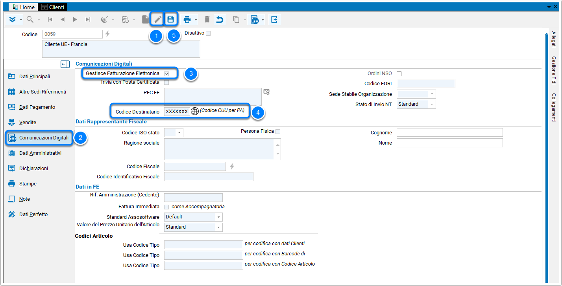Click the lightning bolt next to Codice Fiscale

coord(232,167)
